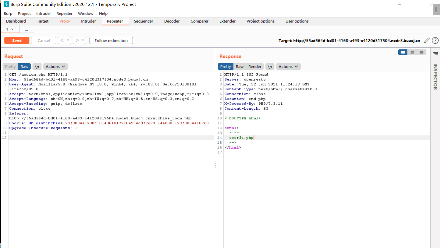Send the request
Viewport: 440px width, 248px height.
click(x=17, y=41)
